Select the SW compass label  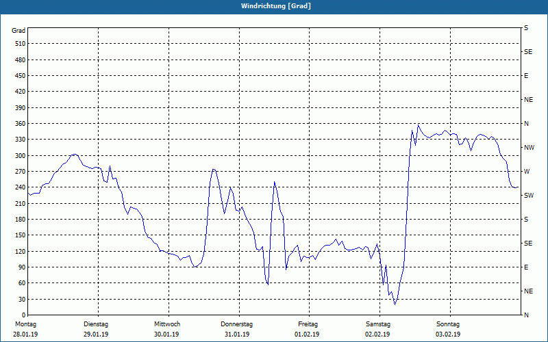529,196
